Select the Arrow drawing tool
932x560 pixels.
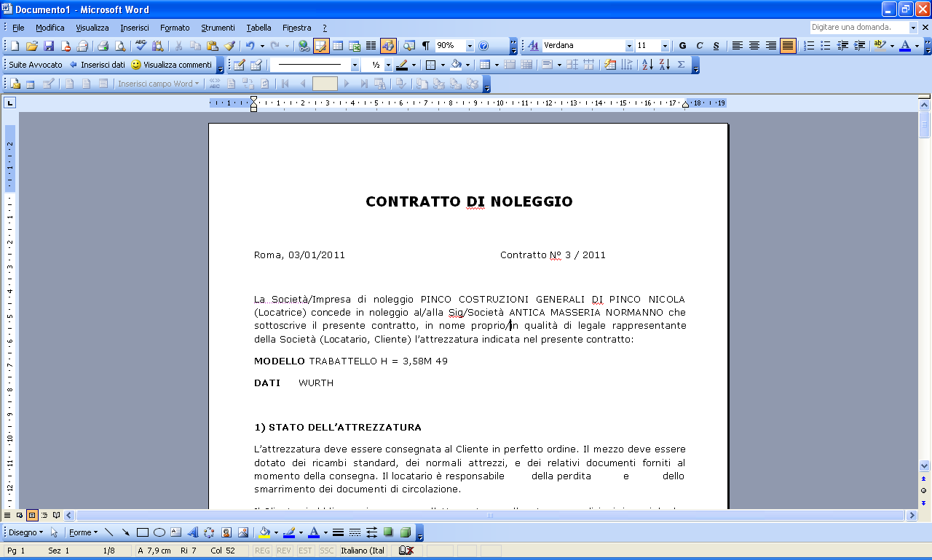(x=126, y=532)
